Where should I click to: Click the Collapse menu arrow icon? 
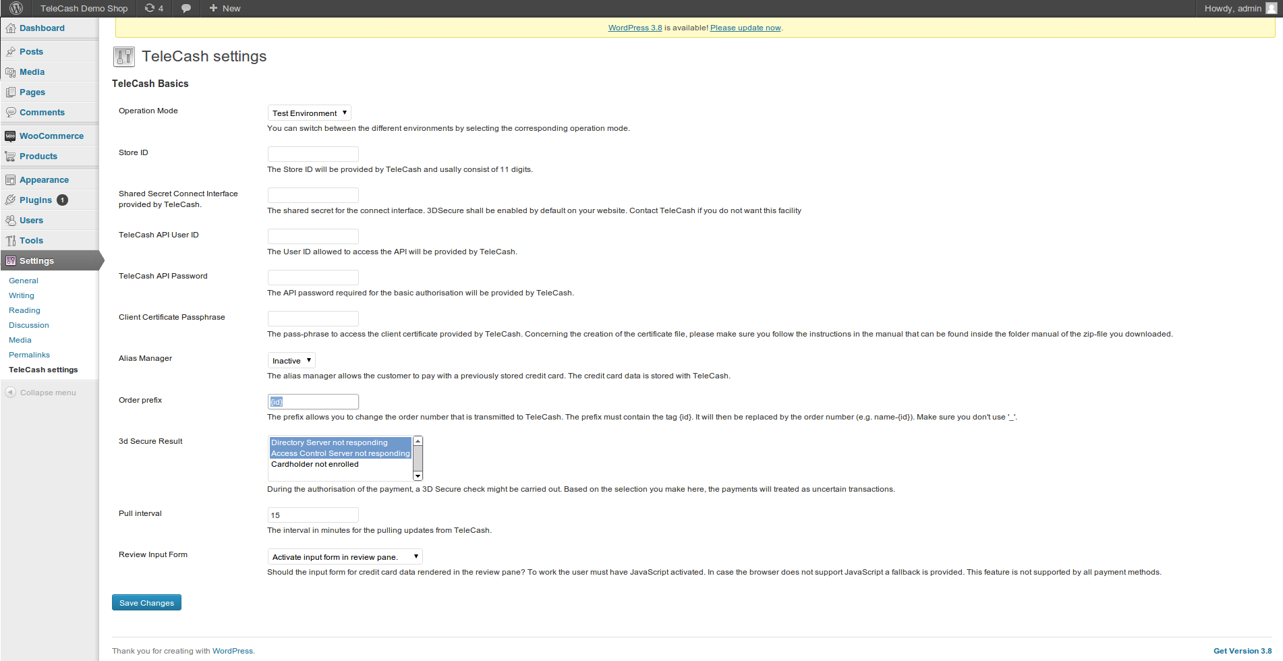click(x=10, y=392)
